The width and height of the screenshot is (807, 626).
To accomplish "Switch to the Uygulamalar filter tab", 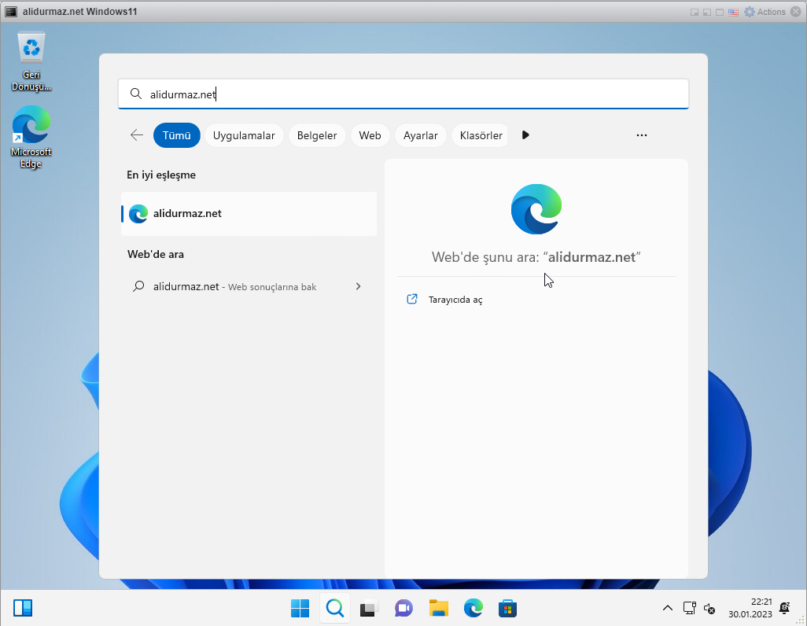I will 244,135.
